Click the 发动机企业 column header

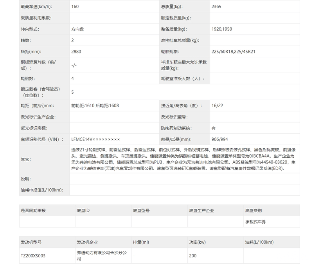pos(87,242)
